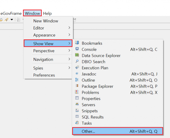Image resolution: width=170 pixels, height=138 pixels.
Task: Click the Javadoc view icon
Action: [77, 73]
